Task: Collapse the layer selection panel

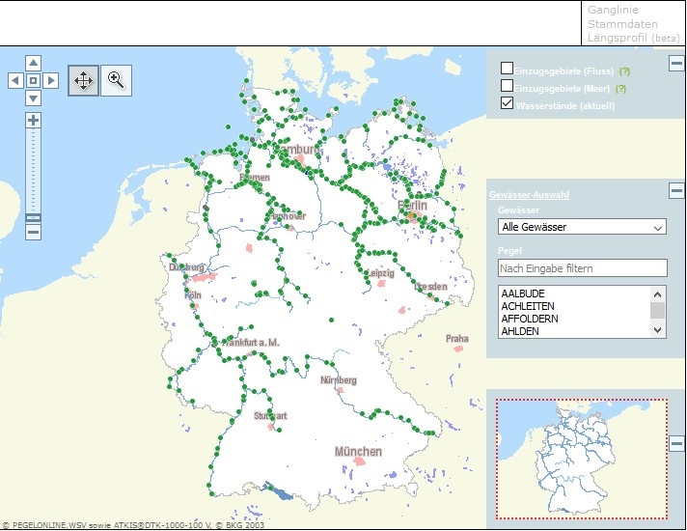Action: coord(676,64)
